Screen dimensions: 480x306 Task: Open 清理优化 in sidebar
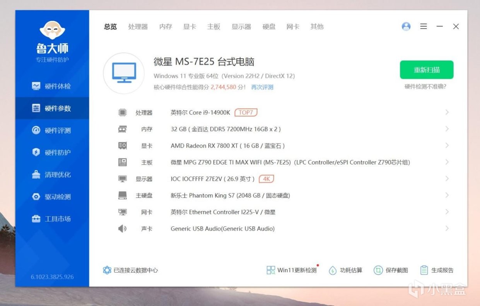point(52,175)
